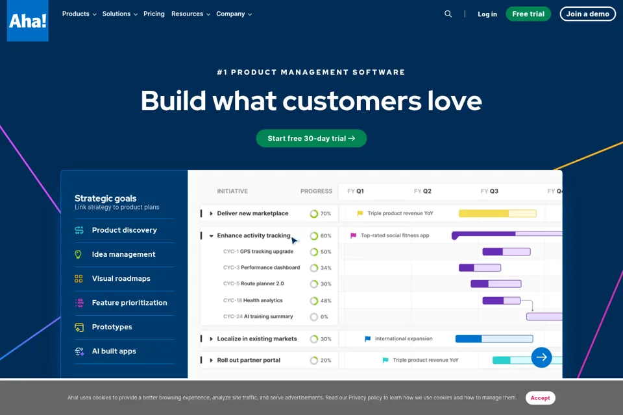Click blue flag beside International expansion
Image resolution: width=623 pixels, height=415 pixels.
[x=367, y=339]
